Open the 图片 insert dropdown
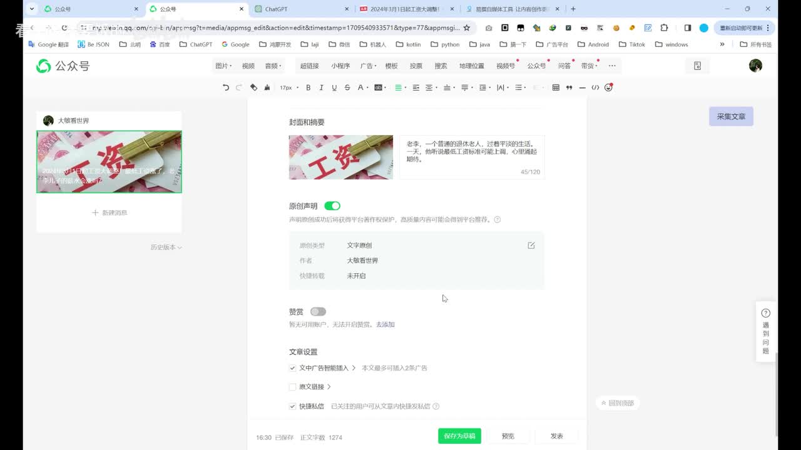The width and height of the screenshot is (801, 450). (x=223, y=66)
